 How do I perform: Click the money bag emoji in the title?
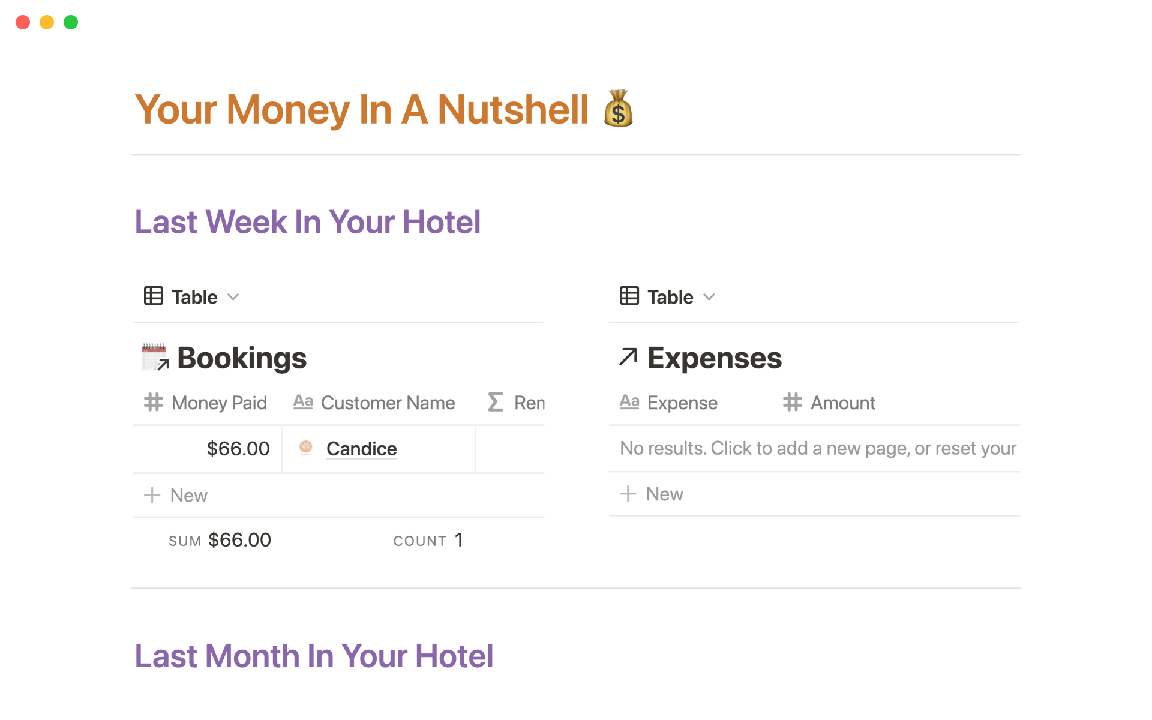618,109
